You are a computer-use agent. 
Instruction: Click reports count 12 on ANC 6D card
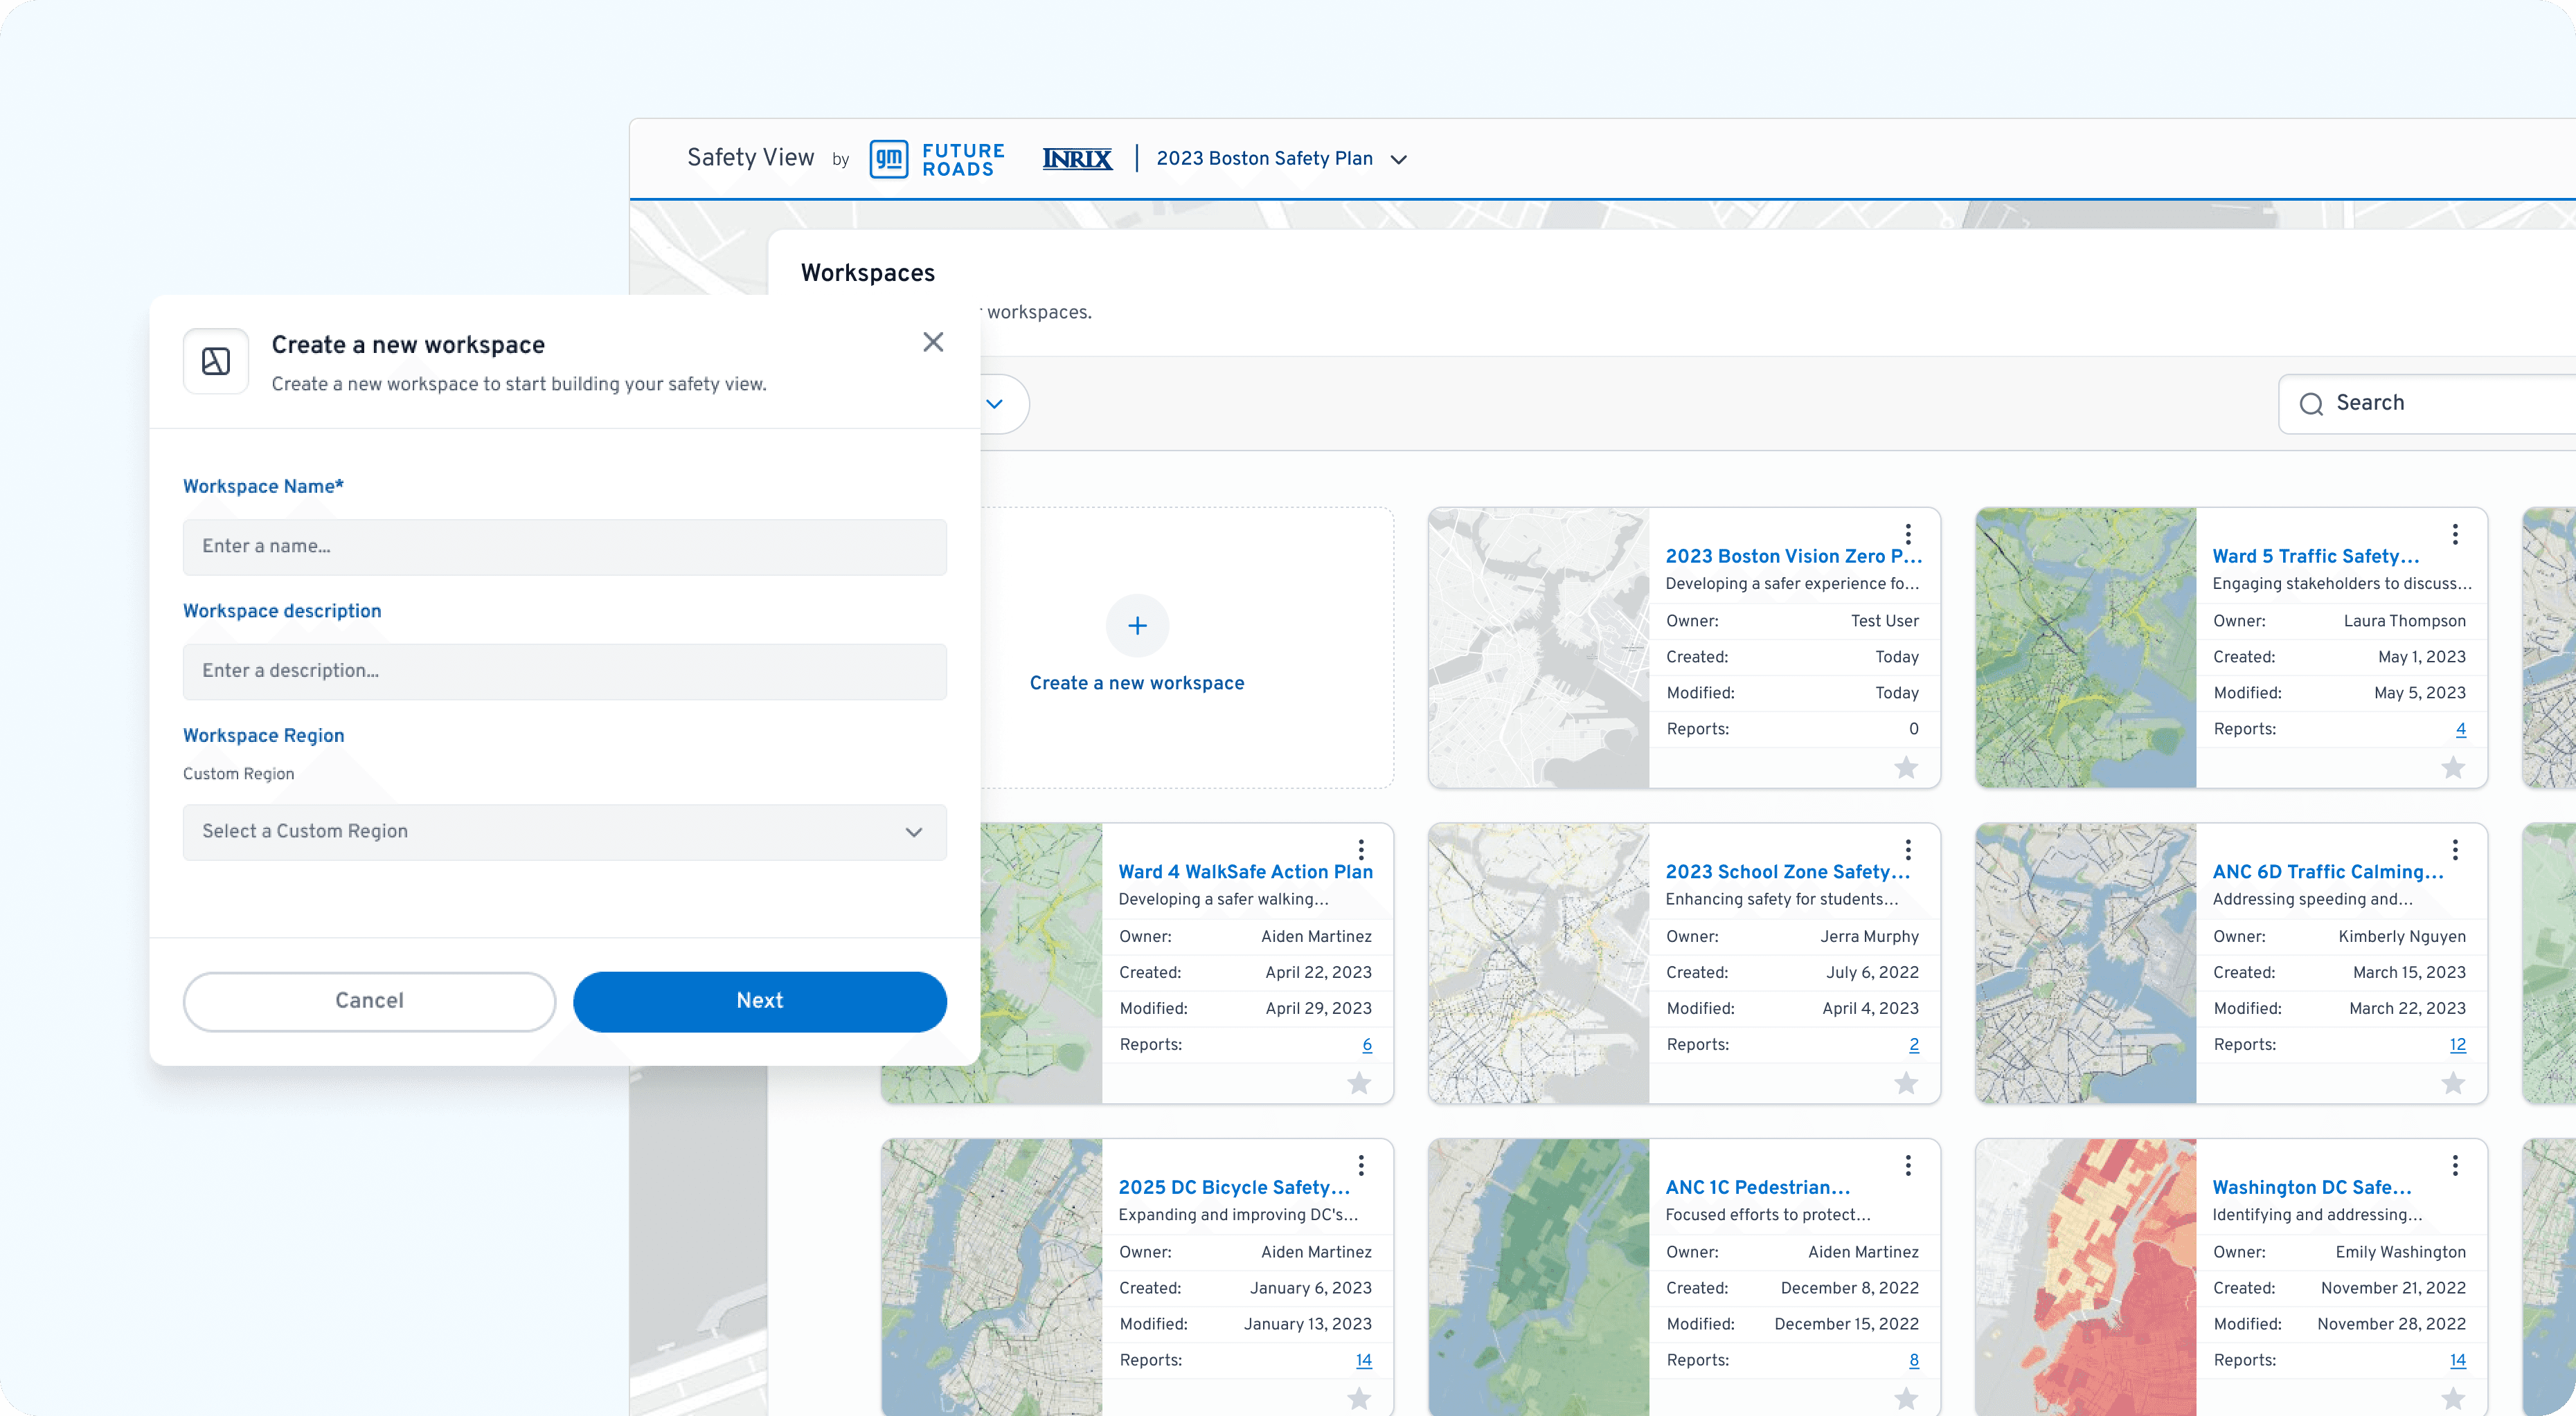click(x=2457, y=1044)
